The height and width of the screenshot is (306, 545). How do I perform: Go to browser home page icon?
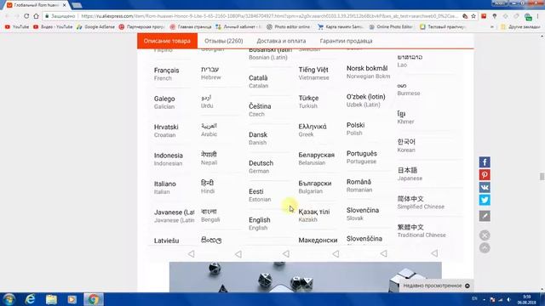pyautogui.click(x=36, y=16)
